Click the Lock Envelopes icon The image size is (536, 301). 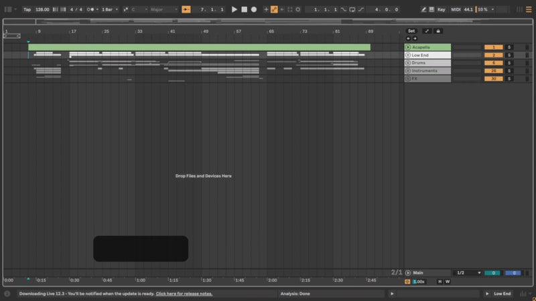click(438, 31)
